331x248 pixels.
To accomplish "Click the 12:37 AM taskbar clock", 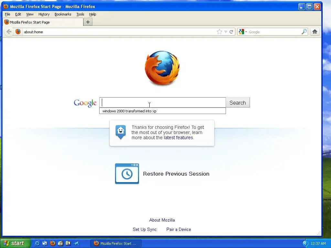I will coord(318,243).
